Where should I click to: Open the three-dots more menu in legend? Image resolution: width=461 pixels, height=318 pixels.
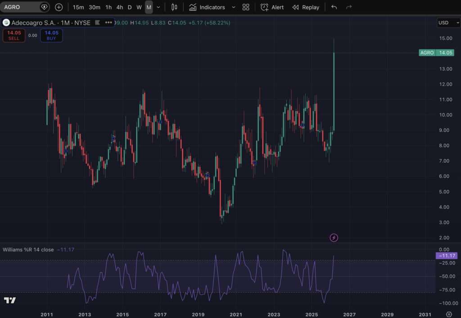[108, 22]
